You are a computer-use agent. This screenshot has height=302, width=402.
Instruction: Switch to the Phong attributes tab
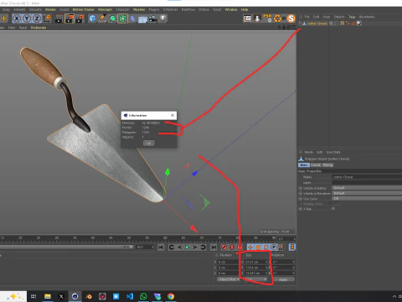tap(327, 165)
